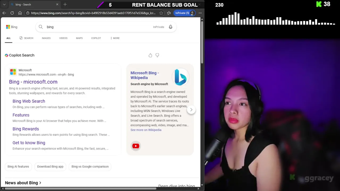Start voice search with microphone icon
The image size is (340, 191).
171,27
